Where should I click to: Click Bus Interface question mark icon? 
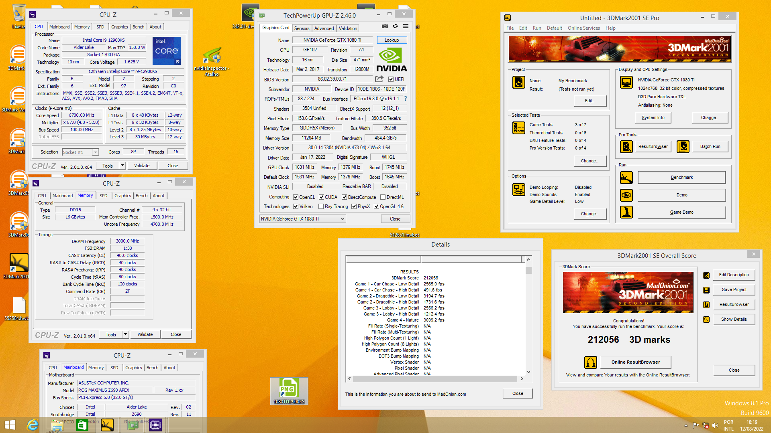[406, 99]
